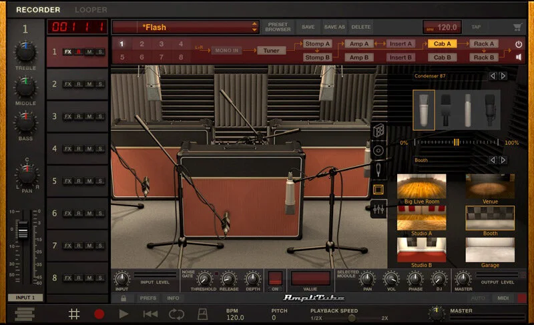Select the second black microphone thumbnail

[x=445, y=110]
